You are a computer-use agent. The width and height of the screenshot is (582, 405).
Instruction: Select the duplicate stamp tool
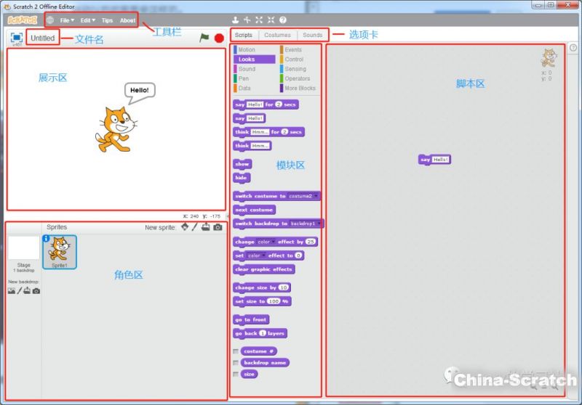coord(235,20)
